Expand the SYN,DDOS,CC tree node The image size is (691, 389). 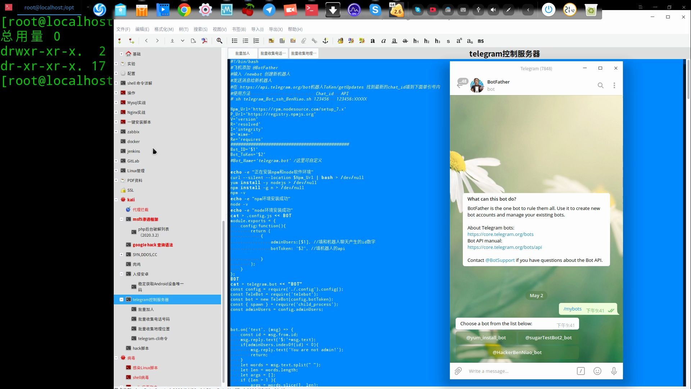coord(122,254)
